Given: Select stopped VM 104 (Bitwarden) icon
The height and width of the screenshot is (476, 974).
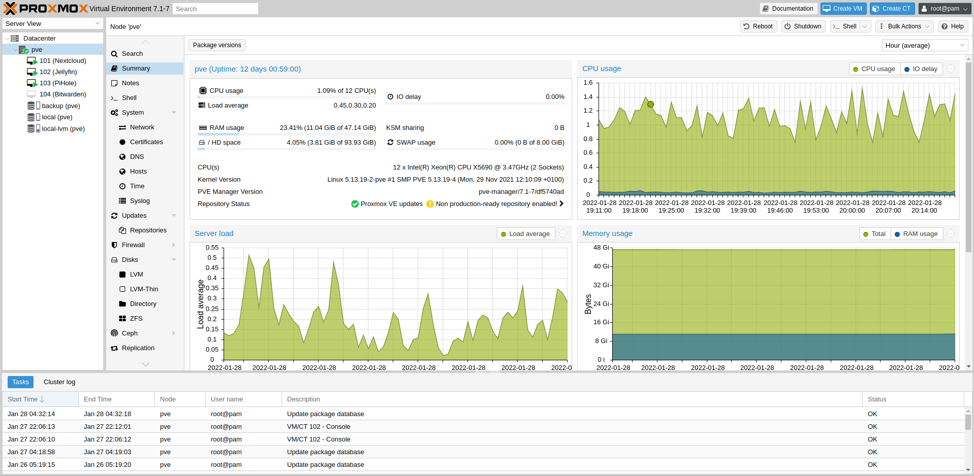Looking at the screenshot, I should [x=32, y=94].
